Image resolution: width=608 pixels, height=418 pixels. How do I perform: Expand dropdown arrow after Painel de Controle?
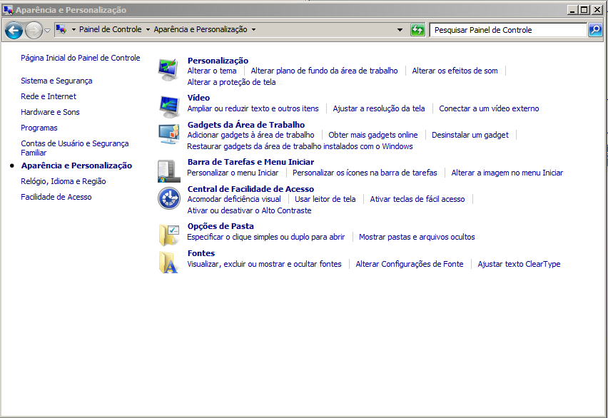148,29
